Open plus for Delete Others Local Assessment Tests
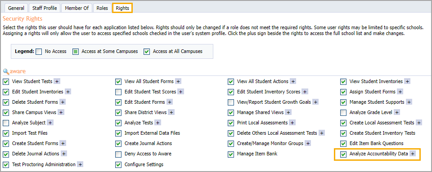Screen dimensions: 432x172 321,133
